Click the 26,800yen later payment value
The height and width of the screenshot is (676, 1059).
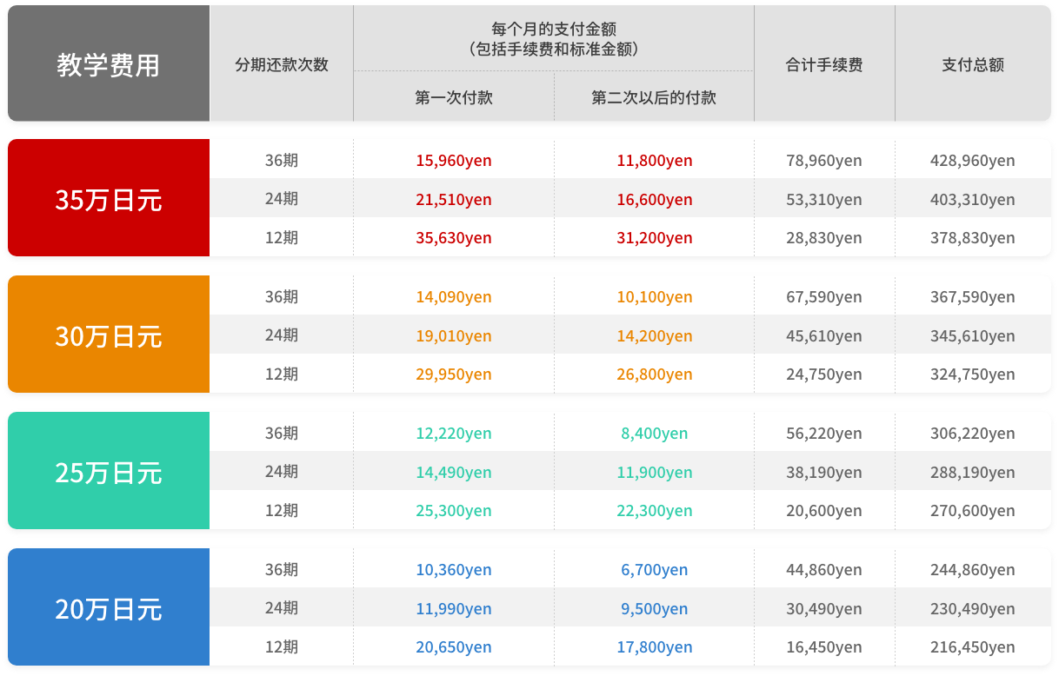(x=655, y=374)
